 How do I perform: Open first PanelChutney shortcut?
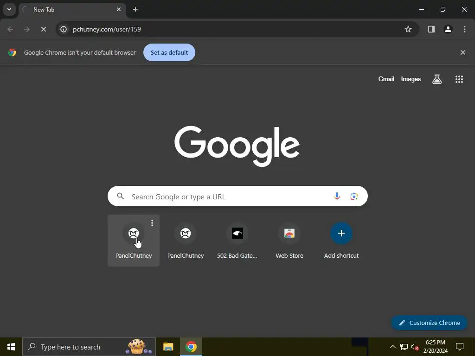coord(134,241)
